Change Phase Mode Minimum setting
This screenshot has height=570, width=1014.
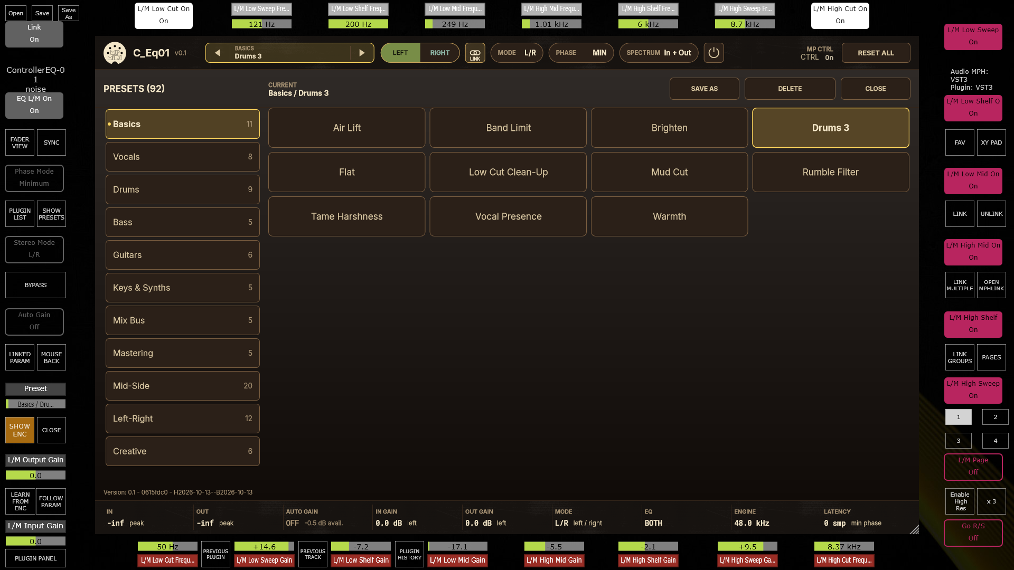(34, 178)
